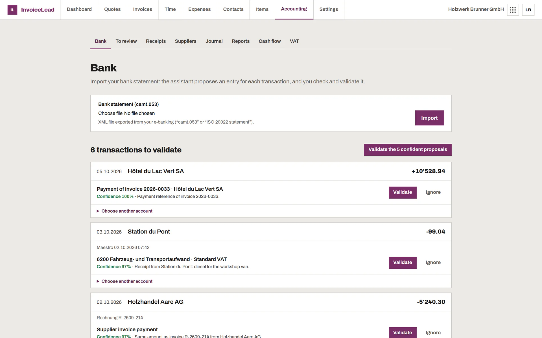Open the Items section
Screen dimensions: 542x338
(x=262, y=9)
